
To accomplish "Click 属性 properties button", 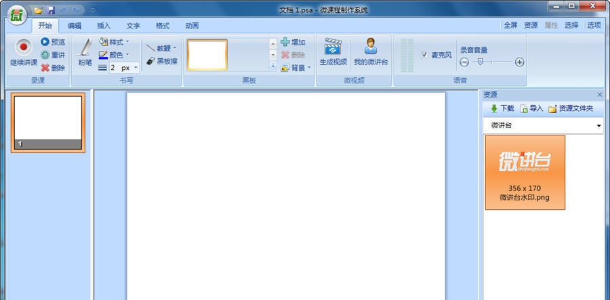I will click(x=551, y=25).
